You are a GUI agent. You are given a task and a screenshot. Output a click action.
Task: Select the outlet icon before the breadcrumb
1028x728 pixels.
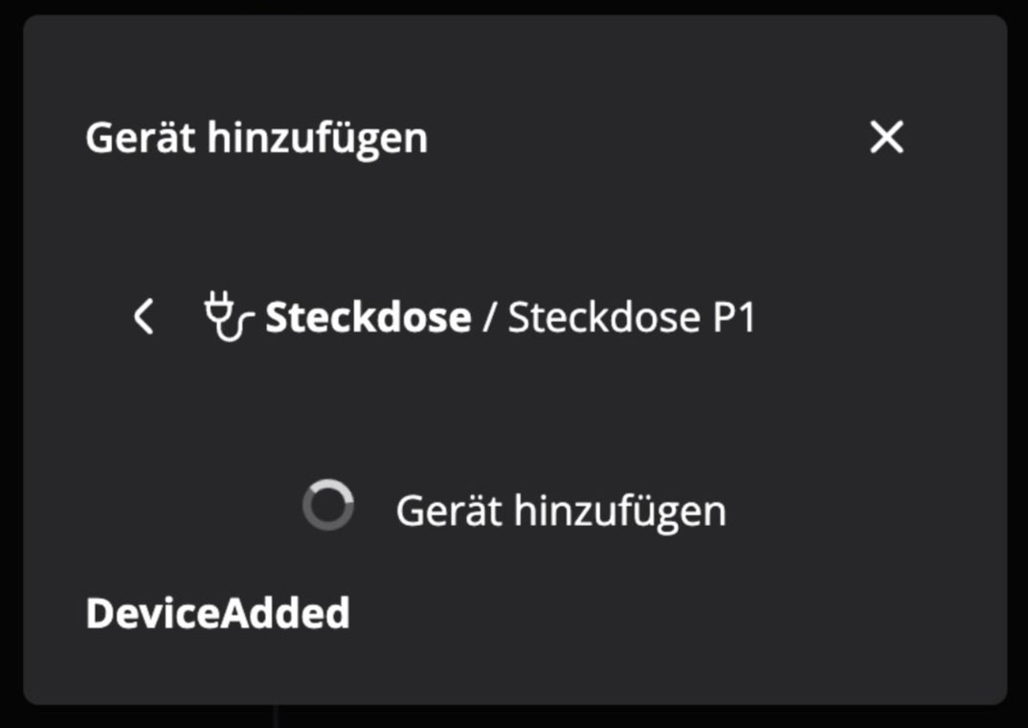pyautogui.click(x=230, y=317)
